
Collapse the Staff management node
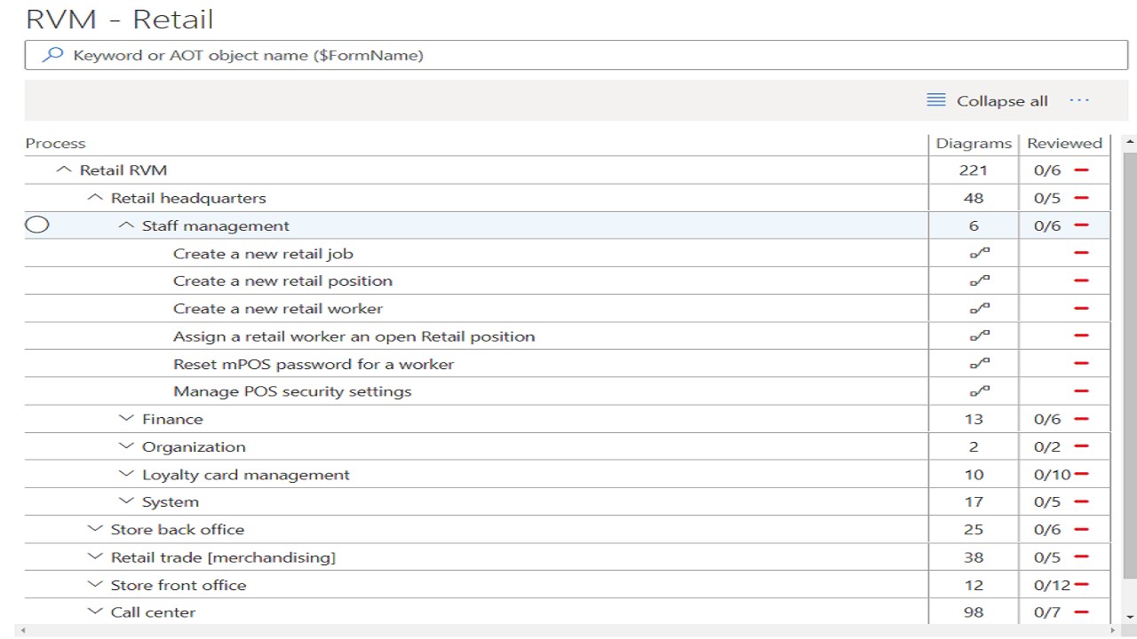125,225
